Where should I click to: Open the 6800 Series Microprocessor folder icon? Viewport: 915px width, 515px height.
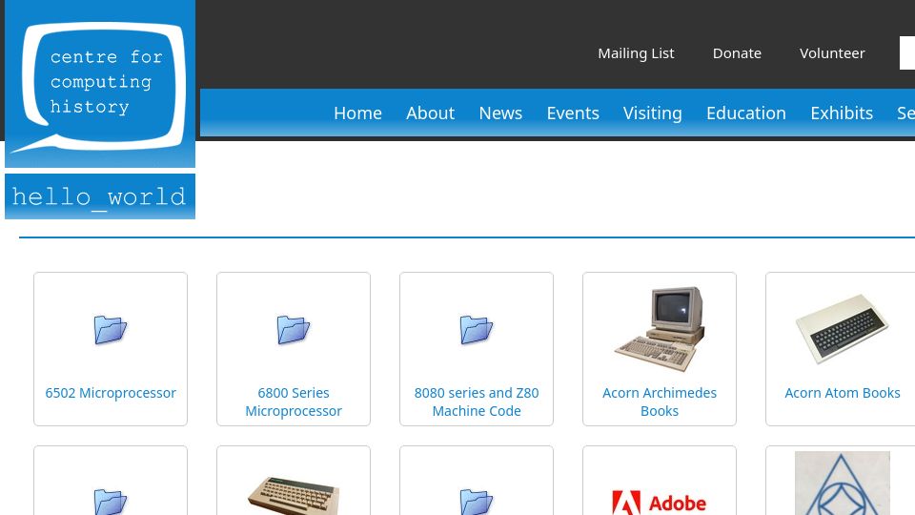294,330
